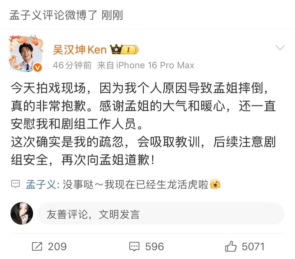Viewport: 295px width, 259px height.
Task: Open the 吴汉坤Ken username link
Action: click(x=80, y=50)
